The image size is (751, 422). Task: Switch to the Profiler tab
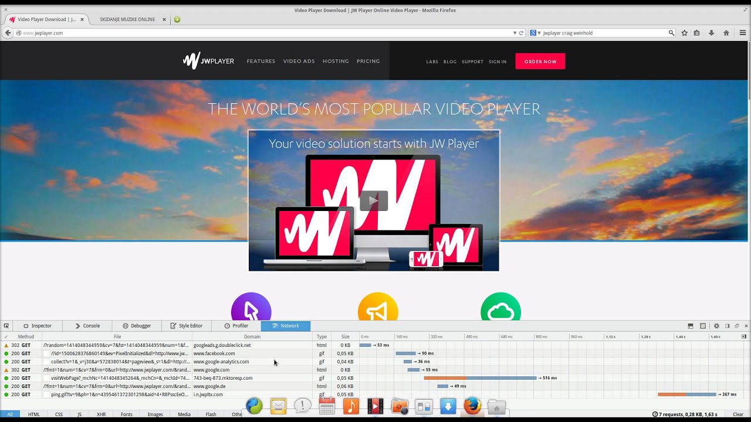tap(236, 326)
